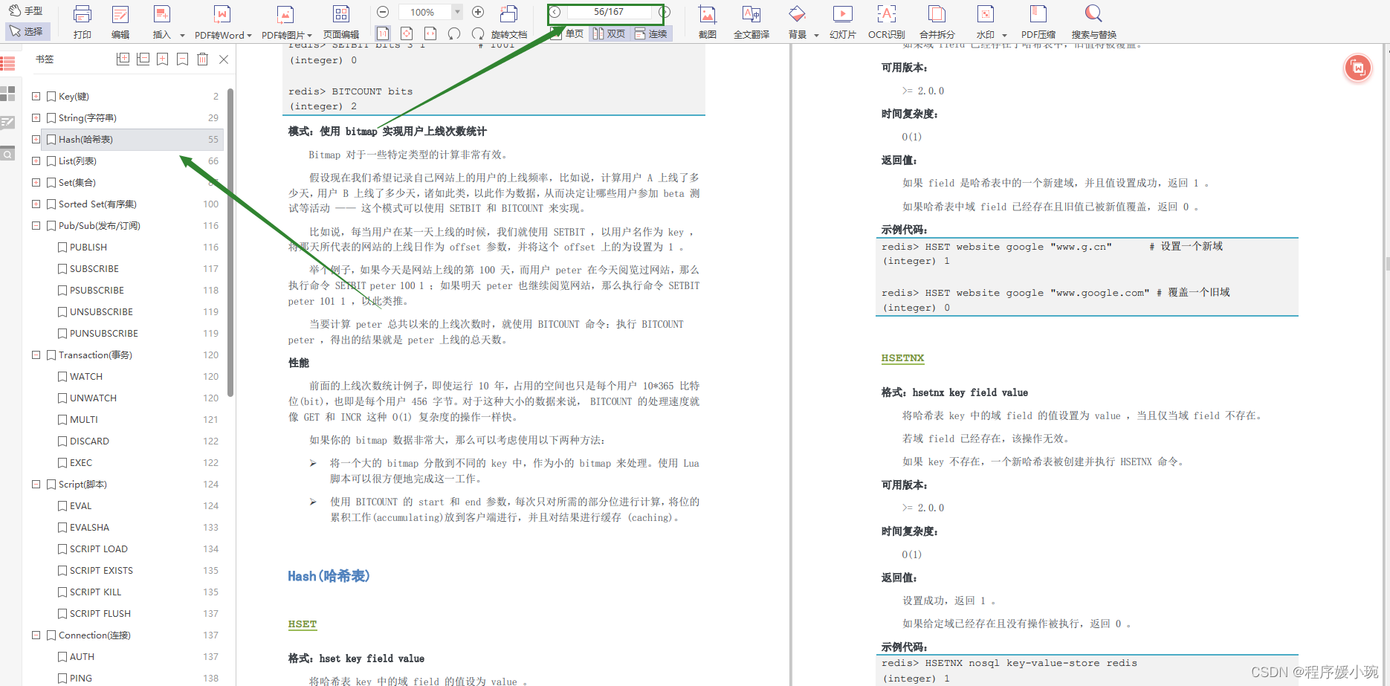Screen dimensions: 1390x686
Task: Collapse the Pub/Sub(发布/订阅) bookmark node
Action: (36, 226)
